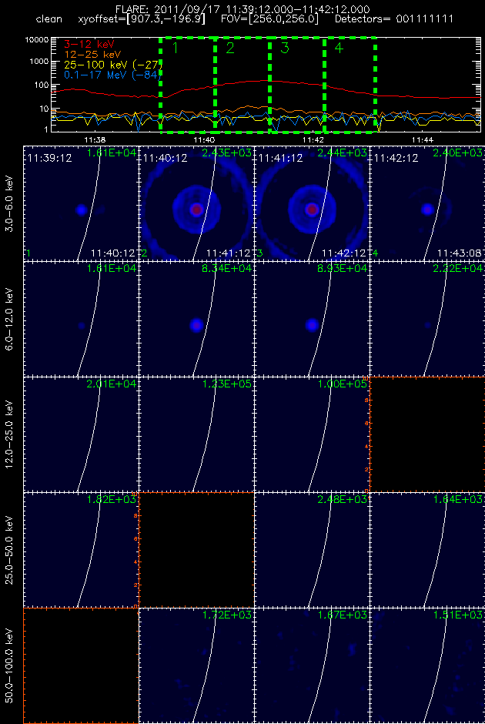
Task: Click the 11:43:08 end time stamp
Action: click(x=460, y=253)
